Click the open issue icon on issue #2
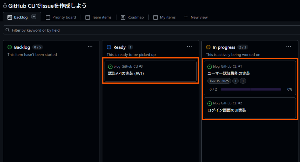This screenshot has width=300, height=162. 209,104
